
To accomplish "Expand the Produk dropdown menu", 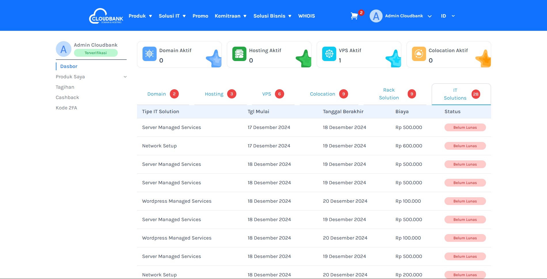I will coord(140,16).
